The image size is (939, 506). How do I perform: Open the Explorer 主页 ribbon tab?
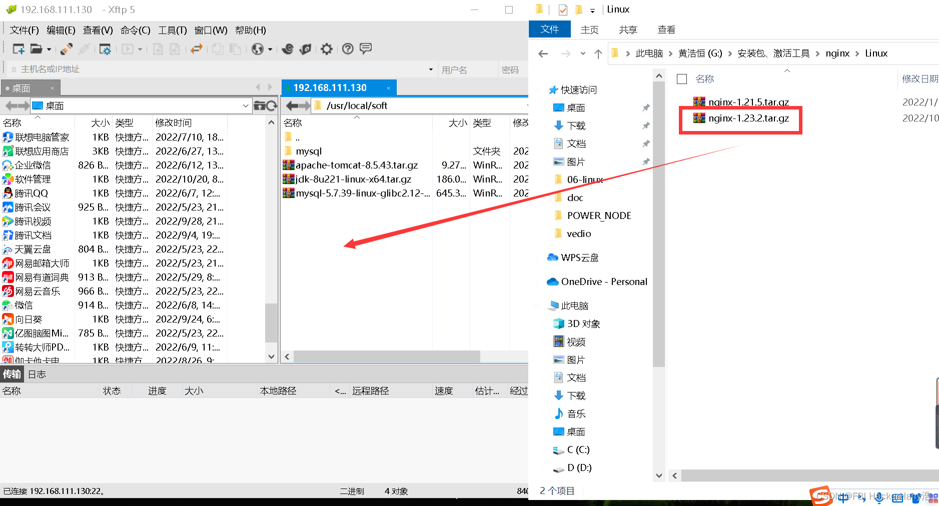pos(589,30)
